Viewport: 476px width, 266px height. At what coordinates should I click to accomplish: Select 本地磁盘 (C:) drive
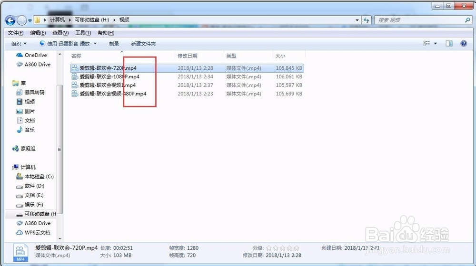35,176
